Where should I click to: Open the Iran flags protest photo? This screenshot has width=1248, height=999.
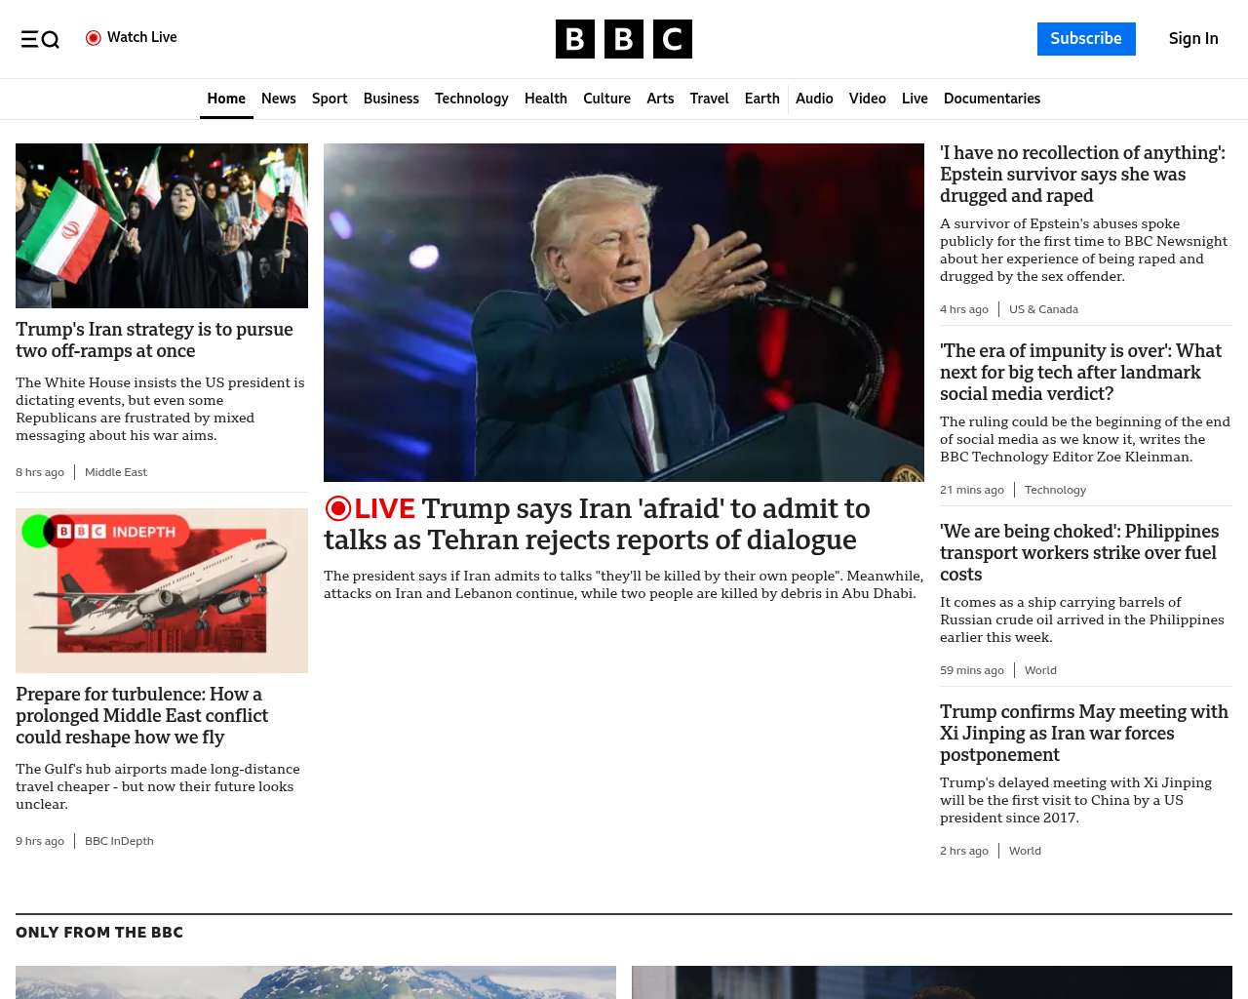tap(162, 225)
